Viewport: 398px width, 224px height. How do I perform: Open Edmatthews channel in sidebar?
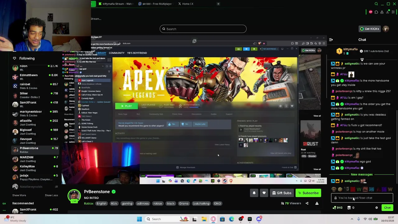point(35,77)
